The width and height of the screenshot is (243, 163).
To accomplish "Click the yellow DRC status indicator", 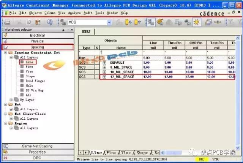I will click(202, 159).
